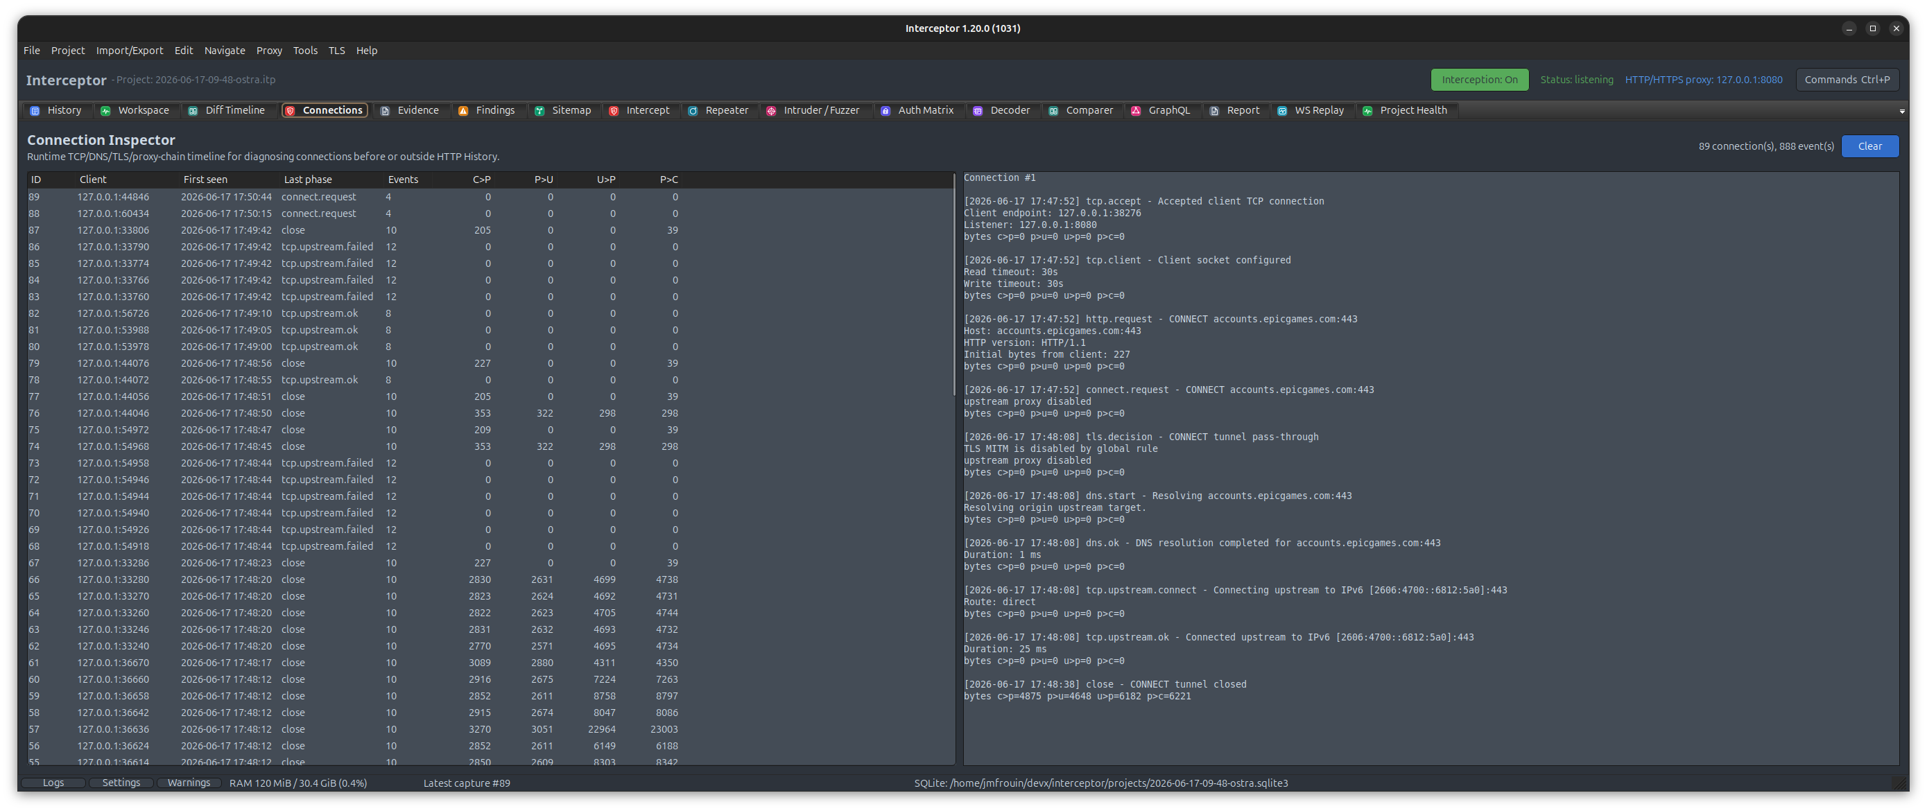Click the Workspace tab icon
Image resolution: width=1927 pixels, height=811 pixels.
click(x=105, y=111)
